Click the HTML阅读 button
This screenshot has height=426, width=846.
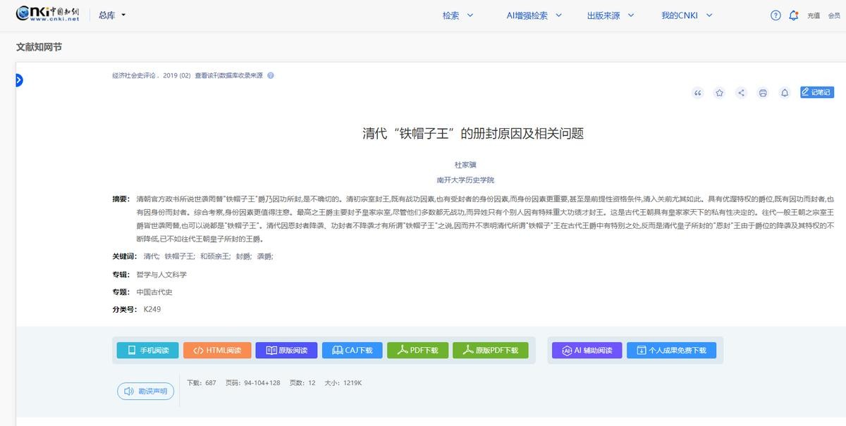pyautogui.click(x=217, y=351)
